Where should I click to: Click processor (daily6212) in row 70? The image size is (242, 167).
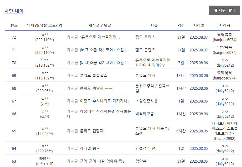[225, 63]
